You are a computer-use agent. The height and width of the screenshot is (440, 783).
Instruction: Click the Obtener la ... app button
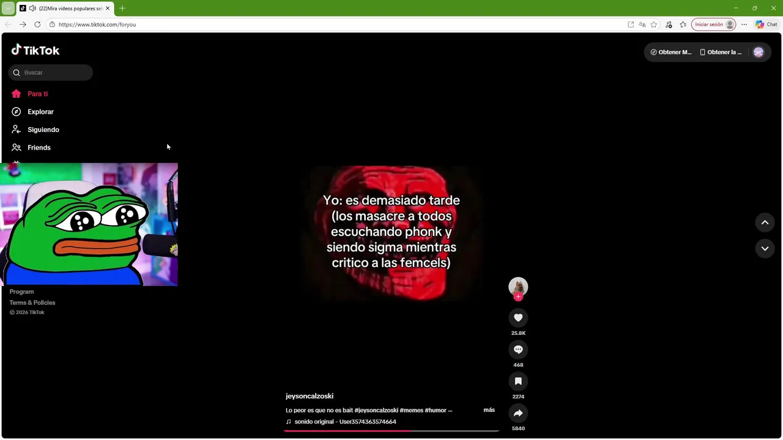(721, 52)
